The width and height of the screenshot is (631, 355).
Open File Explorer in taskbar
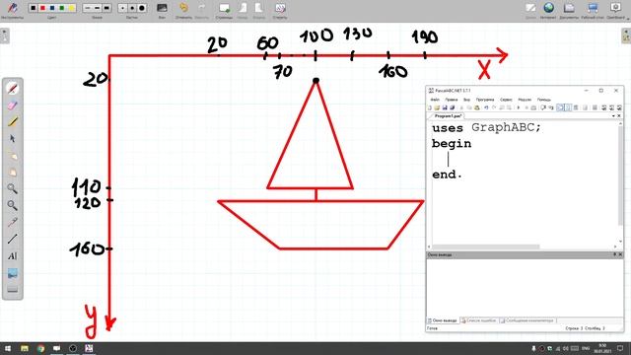click(x=25, y=348)
